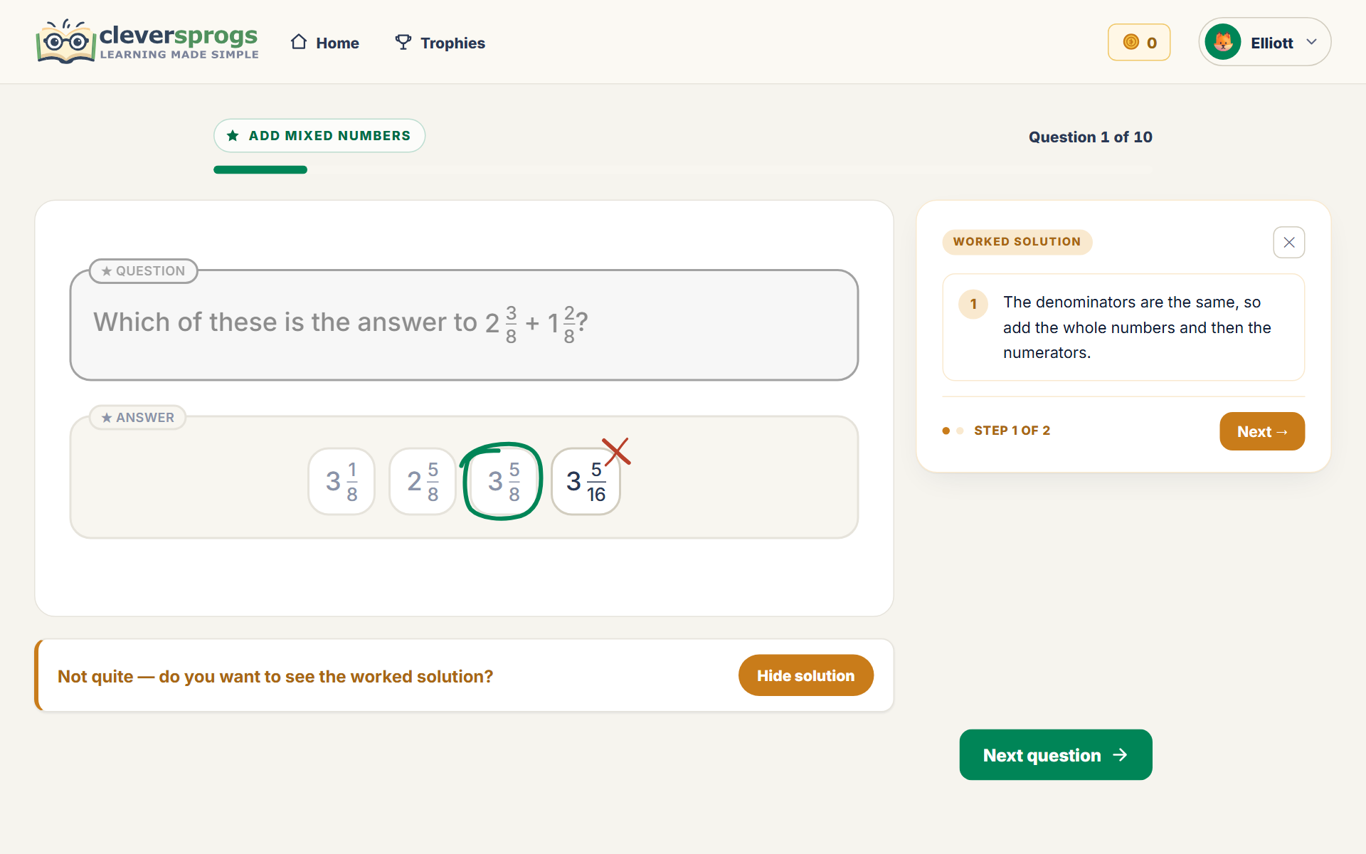Click Elliott's fox avatar
The width and height of the screenshot is (1366, 854).
point(1223,42)
